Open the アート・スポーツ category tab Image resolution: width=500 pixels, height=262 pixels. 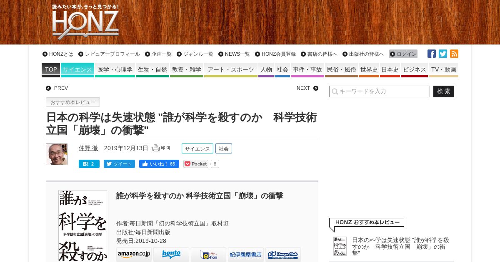click(x=231, y=70)
